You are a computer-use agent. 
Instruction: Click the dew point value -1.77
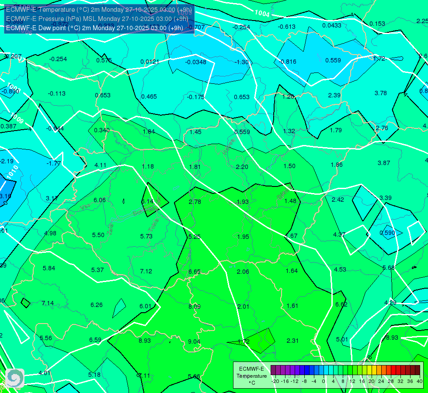pyautogui.click(x=53, y=163)
